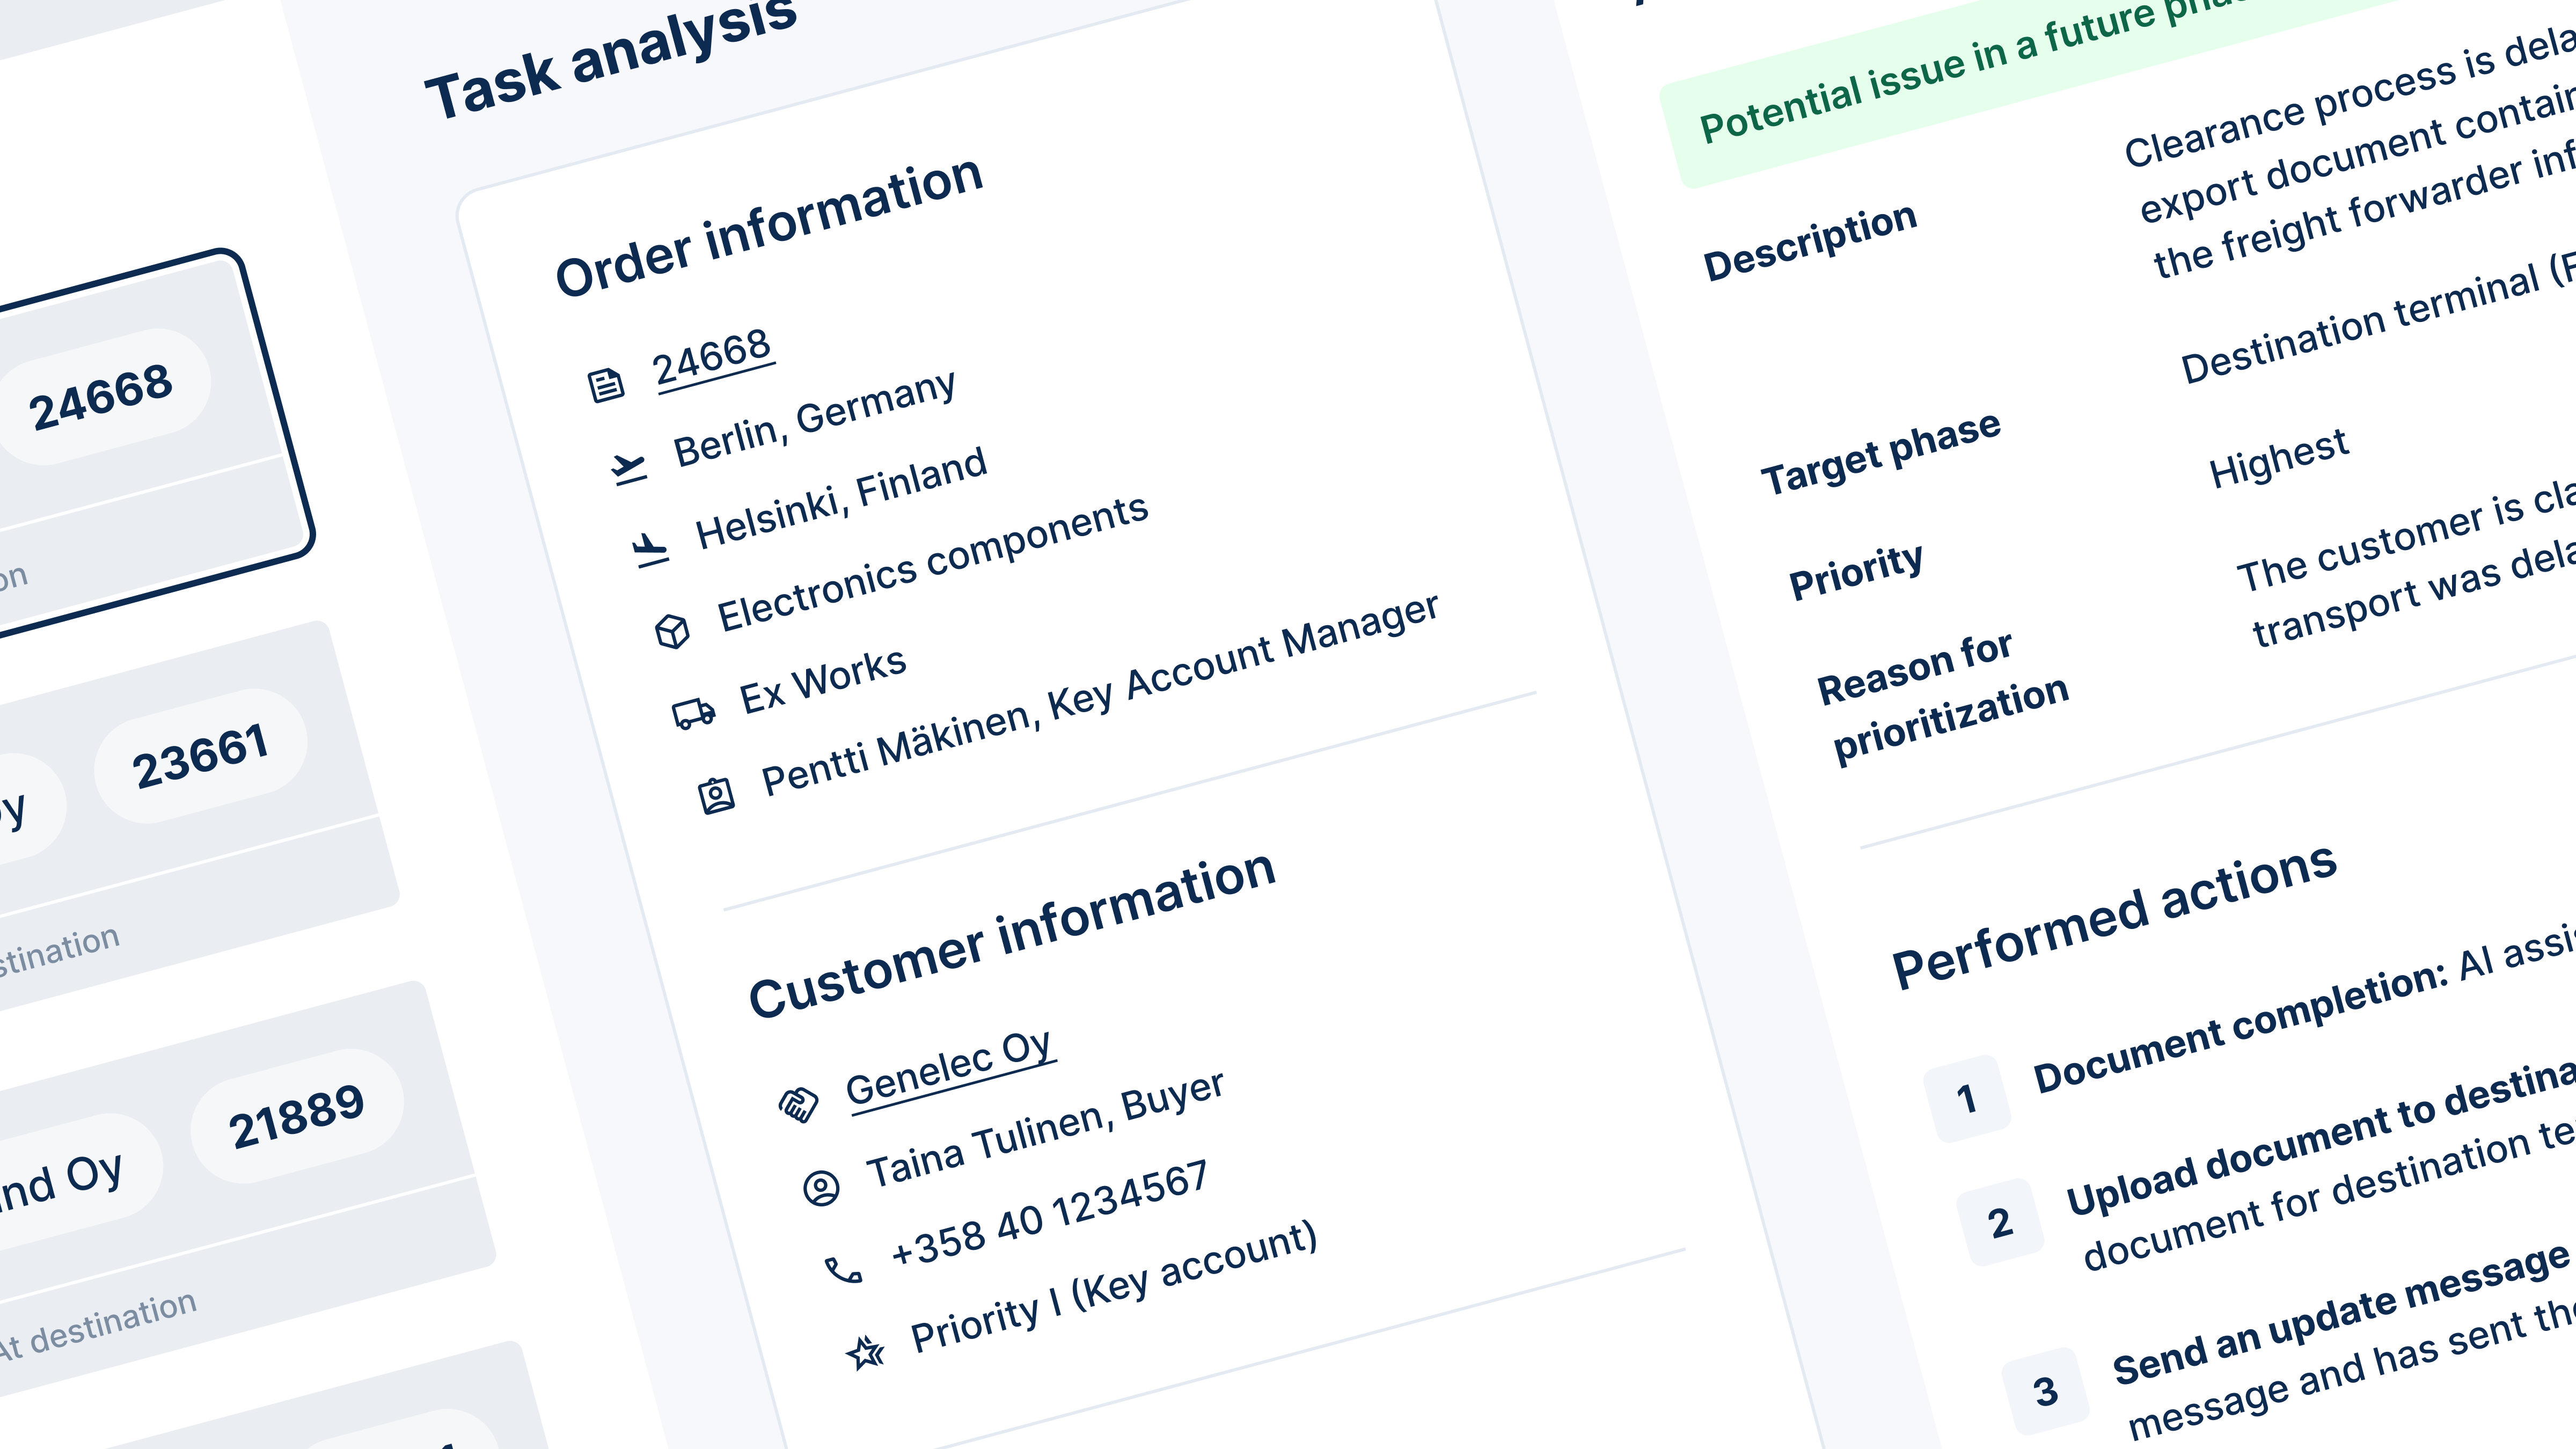Click the truck icon beside Ex Works

click(693, 712)
